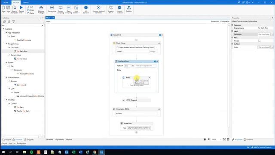Click the Publish icon

129,9
